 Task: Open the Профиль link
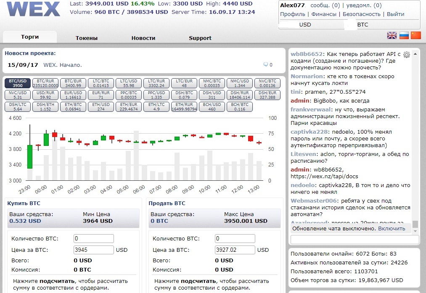tap(293, 14)
